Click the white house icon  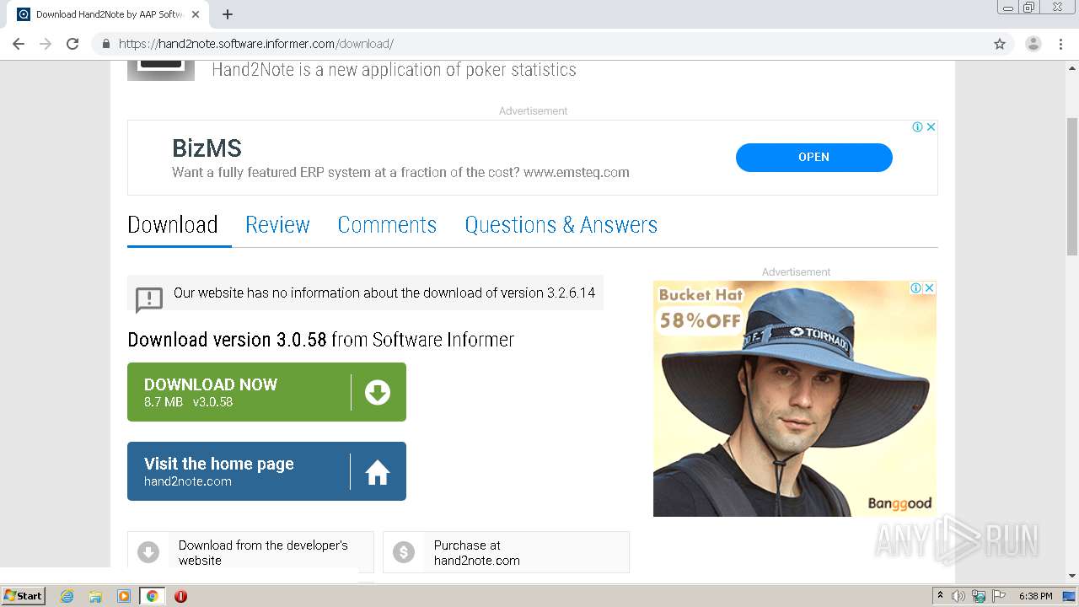pyautogui.click(x=378, y=472)
